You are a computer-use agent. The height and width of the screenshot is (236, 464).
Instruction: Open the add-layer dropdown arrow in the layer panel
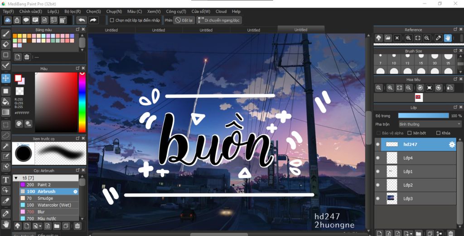411,234
